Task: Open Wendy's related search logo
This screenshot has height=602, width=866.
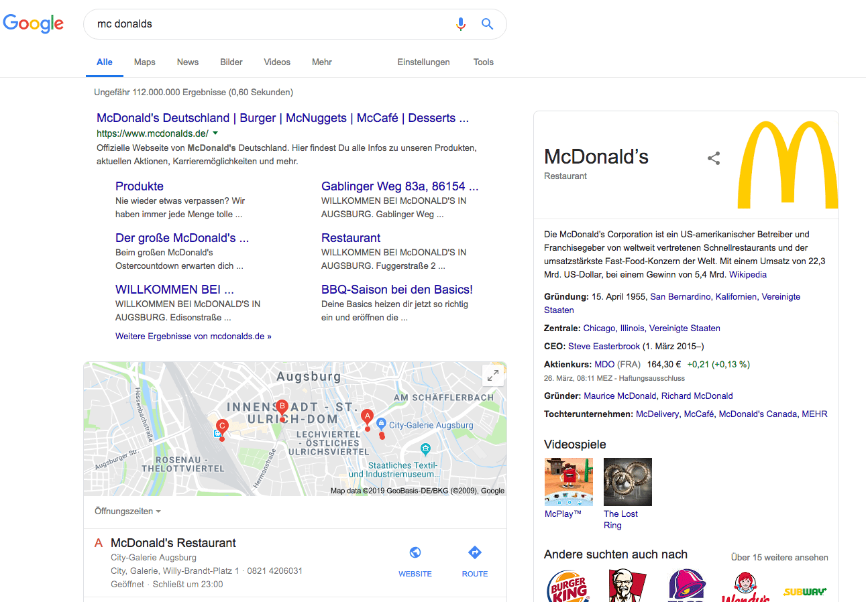Action: pos(745,587)
